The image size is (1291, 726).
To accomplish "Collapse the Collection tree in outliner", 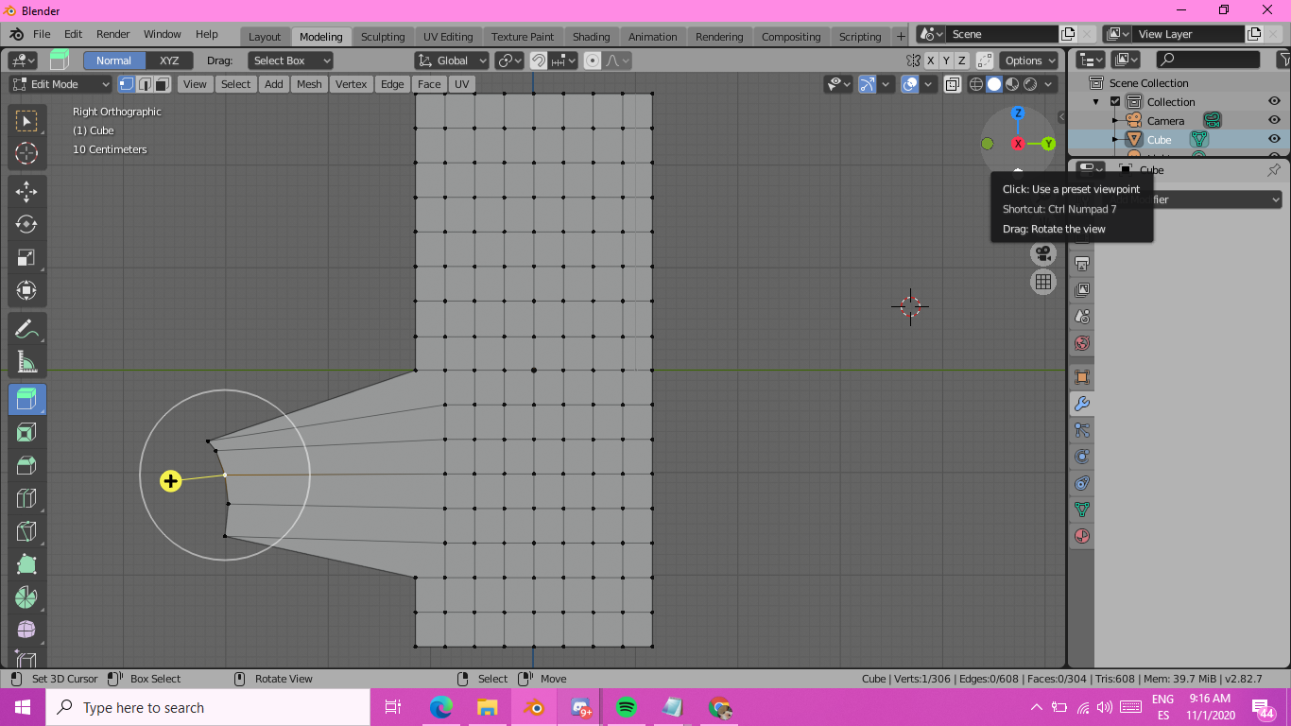I will (x=1096, y=102).
